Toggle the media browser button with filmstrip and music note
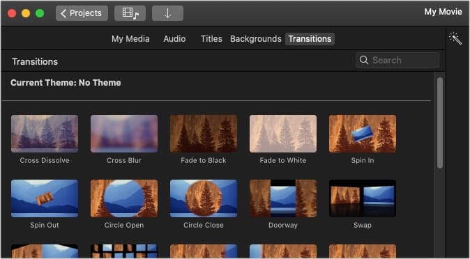The width and height of the screenshot is (470, 259). click(130, 13)
